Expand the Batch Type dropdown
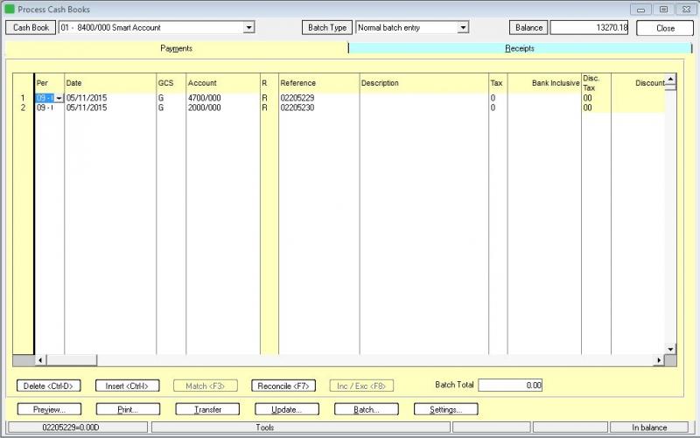This screenshot has width=700, height=438. point(463,28)
